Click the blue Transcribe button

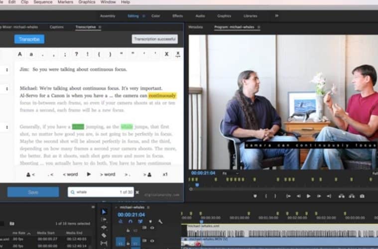click(29, 39)
